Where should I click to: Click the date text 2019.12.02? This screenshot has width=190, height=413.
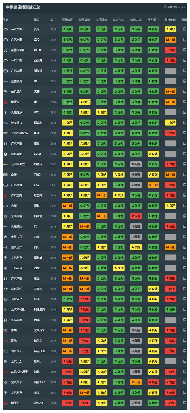(177, 7)
